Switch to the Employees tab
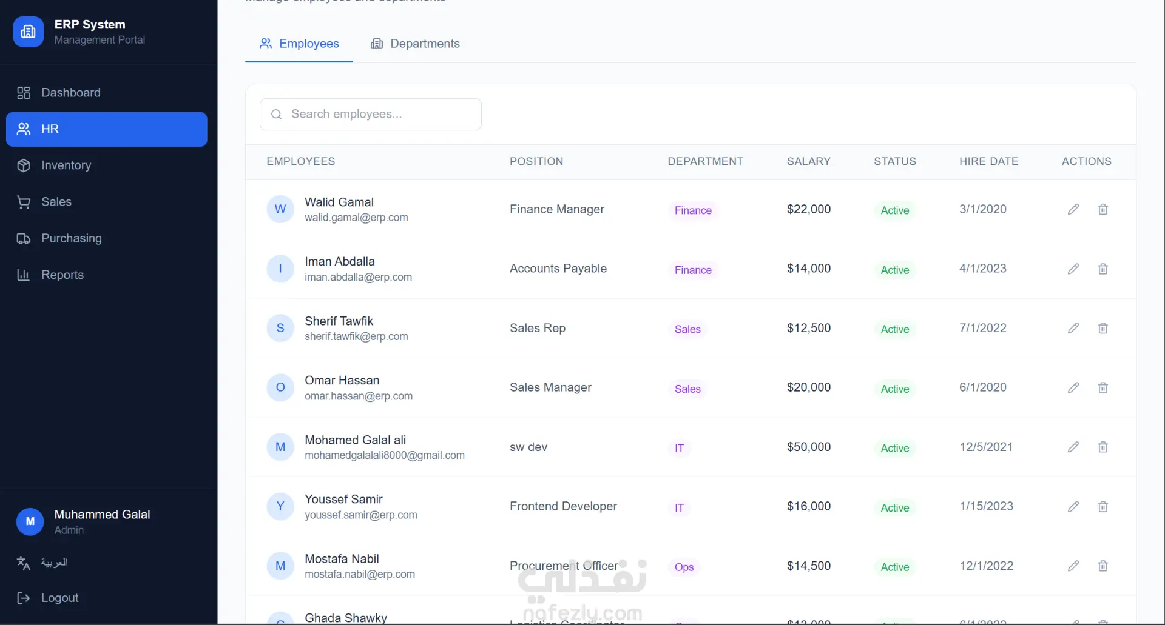 pos(299,44)
